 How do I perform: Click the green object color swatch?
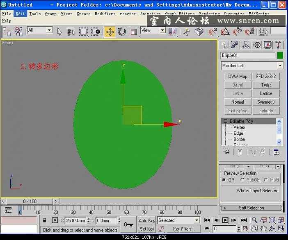click(x=280, y=55)
